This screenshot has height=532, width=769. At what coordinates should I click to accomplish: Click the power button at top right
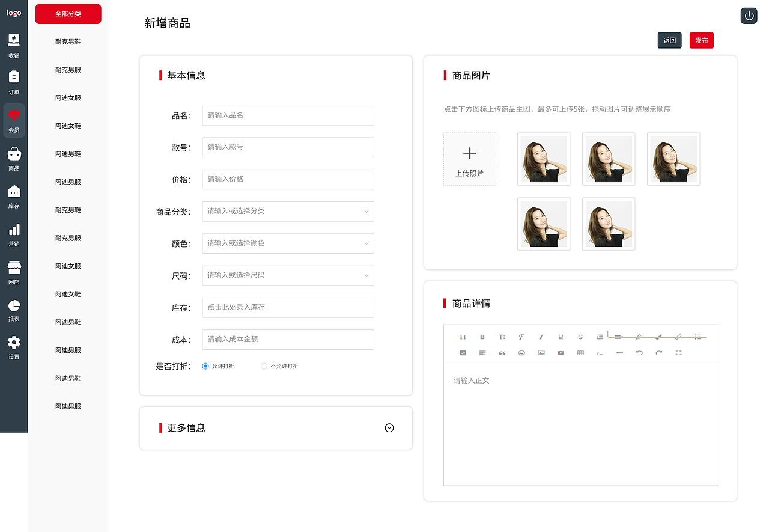tap(749, 16)
